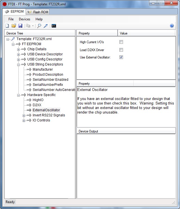Click the arrow icon beside USB Config Descriptor
The image size is (180, 209).
coord(24,59)
